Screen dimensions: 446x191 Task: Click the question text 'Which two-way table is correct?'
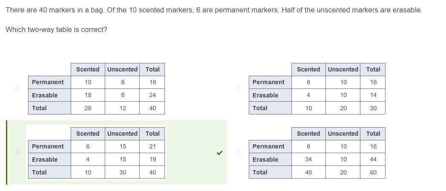pos(56,30)
